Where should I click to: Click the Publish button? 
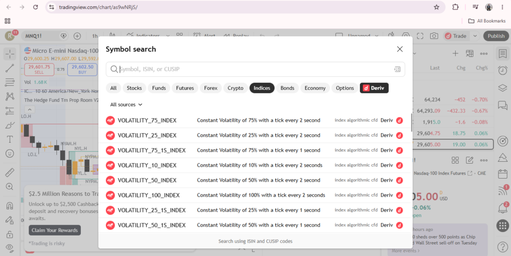(496, 36)
